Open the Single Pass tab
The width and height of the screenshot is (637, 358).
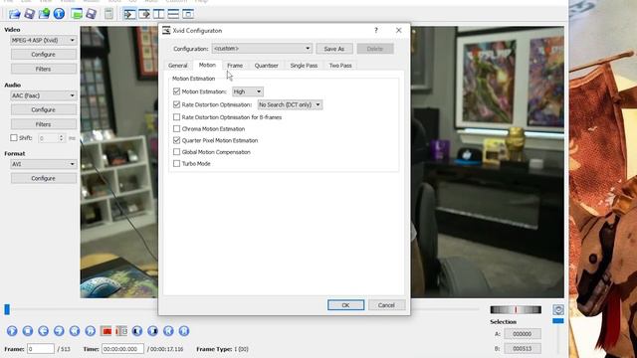coord(304,66)
